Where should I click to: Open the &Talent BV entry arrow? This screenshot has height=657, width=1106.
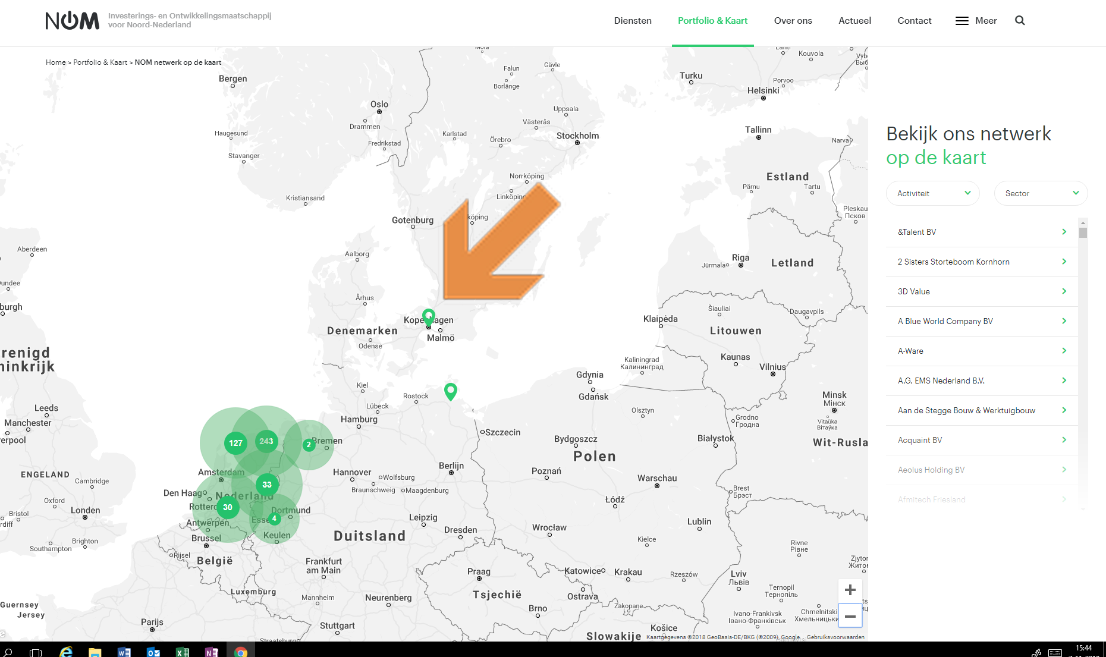click(x=1064, y=232)
